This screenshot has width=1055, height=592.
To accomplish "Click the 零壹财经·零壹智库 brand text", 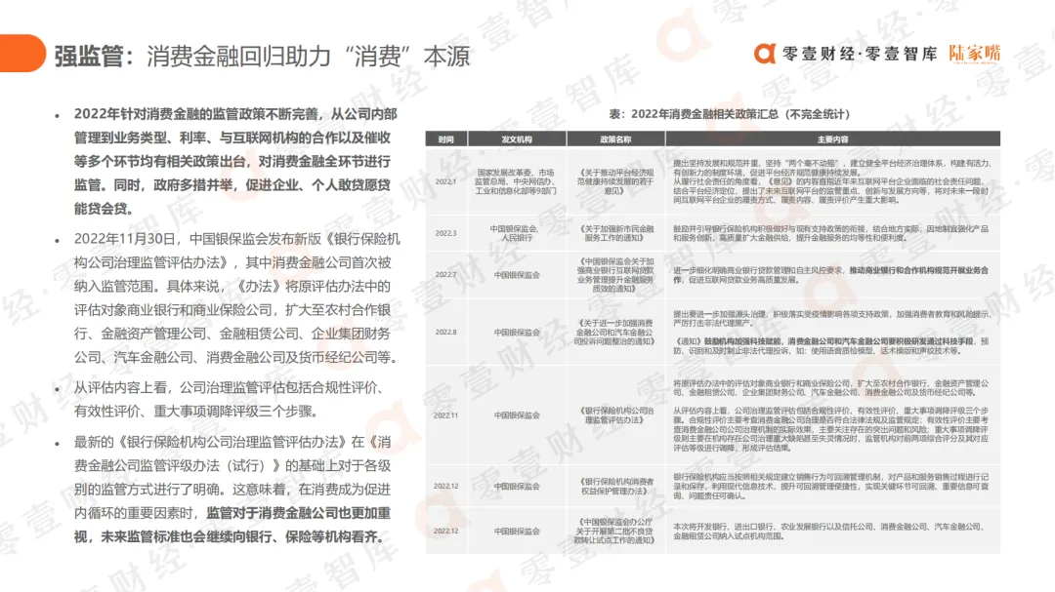I will coord(860,54).
